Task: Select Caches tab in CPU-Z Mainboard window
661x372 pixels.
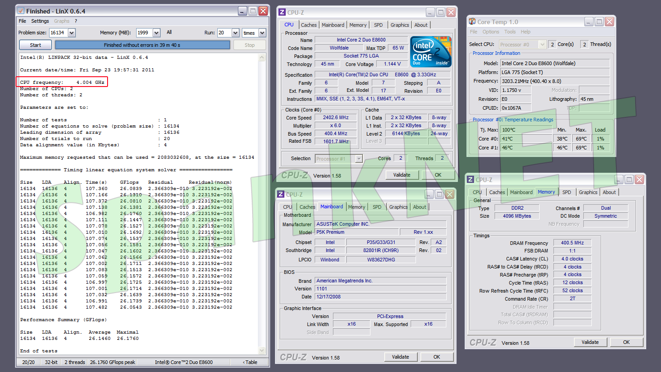Action: click(307, 207)
